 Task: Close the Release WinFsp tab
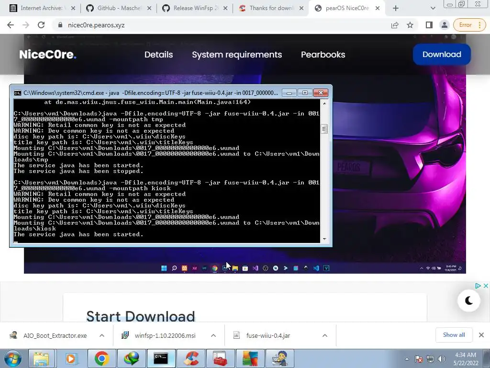tap(225, 8)
